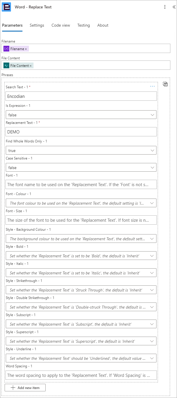
Task: Switch to the Settings tab
Action: coord(37,25)
